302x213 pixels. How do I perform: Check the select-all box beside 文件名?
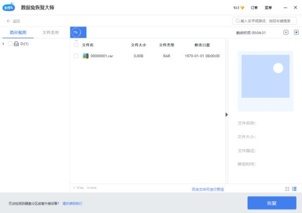point(76,45)
